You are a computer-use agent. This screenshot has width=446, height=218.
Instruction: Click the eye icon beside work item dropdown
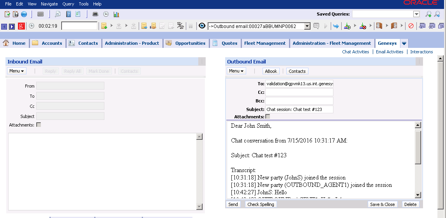(x=202, y=26)
